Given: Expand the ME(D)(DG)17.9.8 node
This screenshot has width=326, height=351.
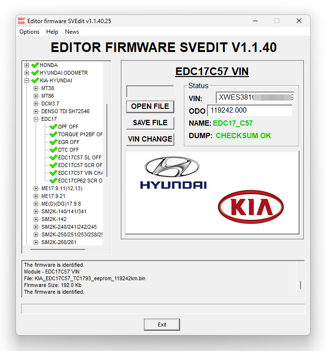Looking at the screenshot, I should point(36,204).
